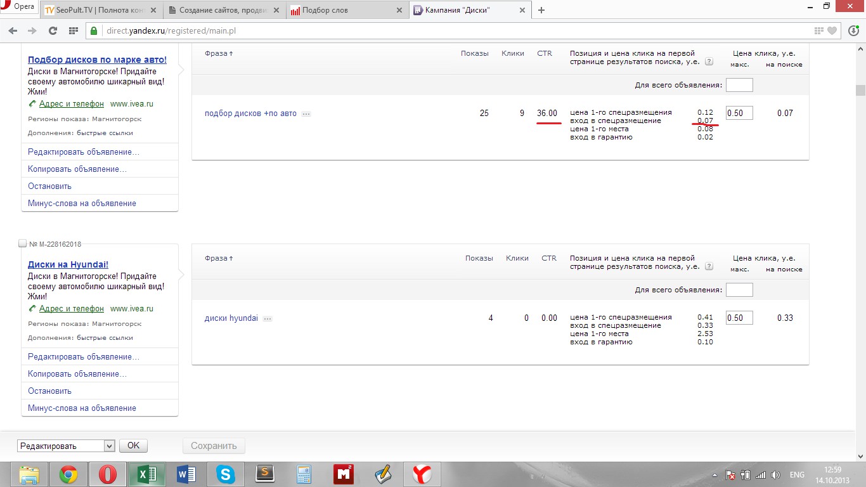Viewport: 866px width, 487px height.
Task: Click "Редактировать объявление…" for Hyundai ad
Action: click(x=84, y=357)
